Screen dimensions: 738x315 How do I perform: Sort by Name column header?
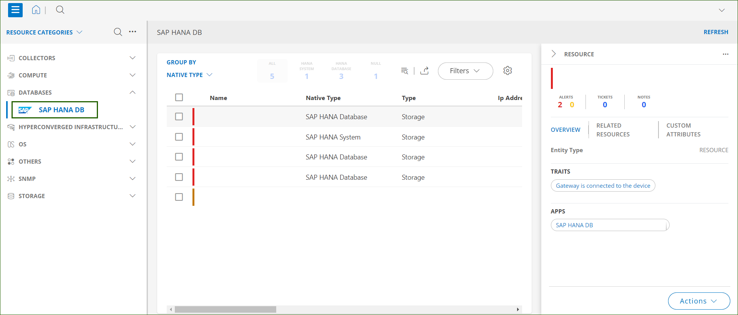coord(218,98)
